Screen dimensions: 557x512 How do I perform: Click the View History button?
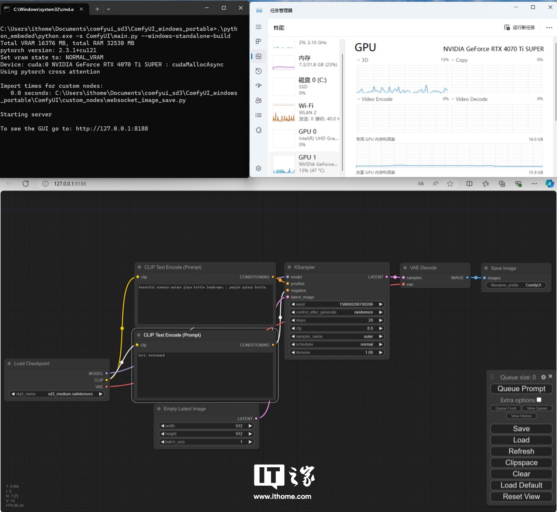click(521, 416)
